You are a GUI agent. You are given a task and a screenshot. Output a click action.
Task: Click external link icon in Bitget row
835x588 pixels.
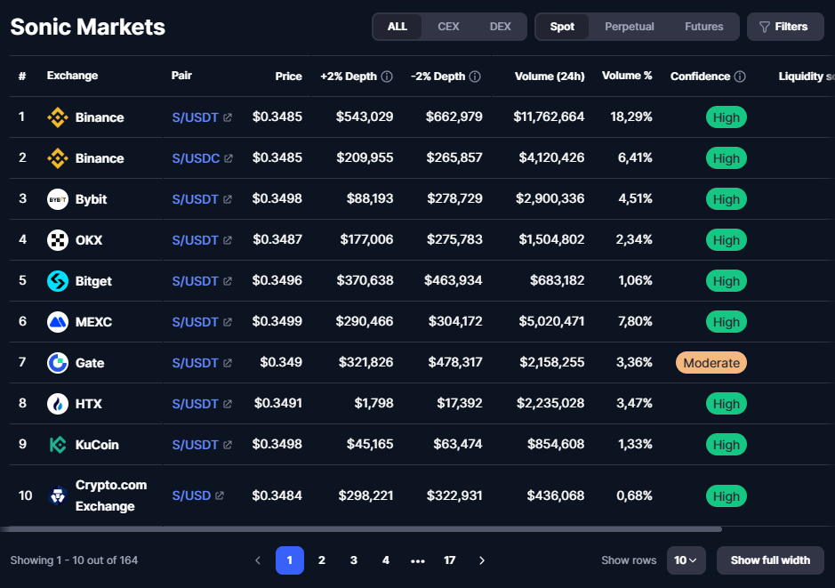click(228, 281)
